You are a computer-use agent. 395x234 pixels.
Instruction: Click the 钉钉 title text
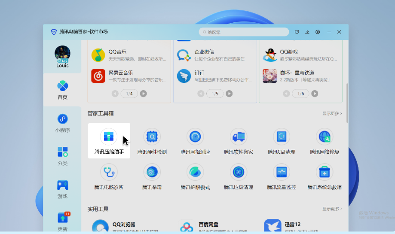(x=199, y=73)
